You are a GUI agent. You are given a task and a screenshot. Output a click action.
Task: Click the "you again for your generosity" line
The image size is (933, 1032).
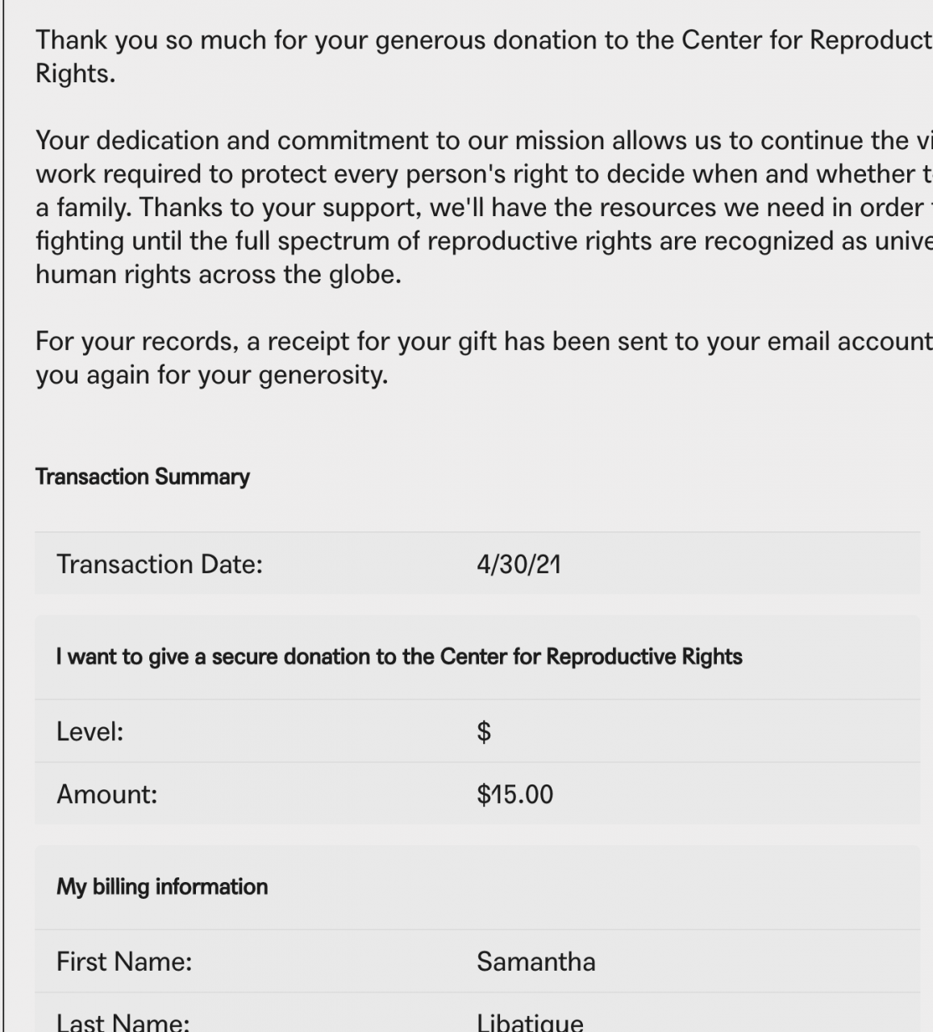[x=212, y=376]
